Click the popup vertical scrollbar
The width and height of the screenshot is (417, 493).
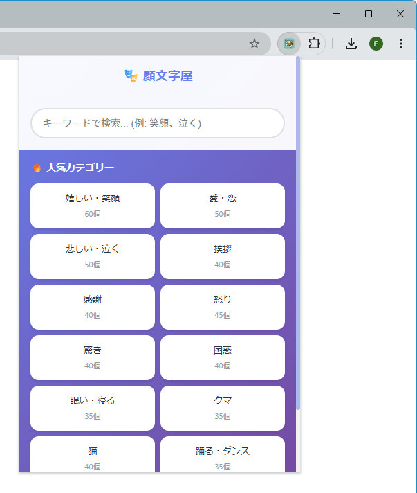click(x=298, y=235)
